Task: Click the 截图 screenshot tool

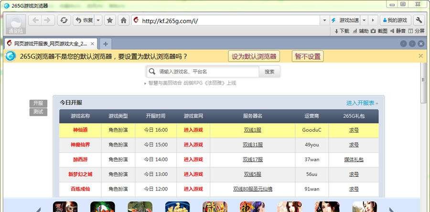Action: click(x=379, y=31)
